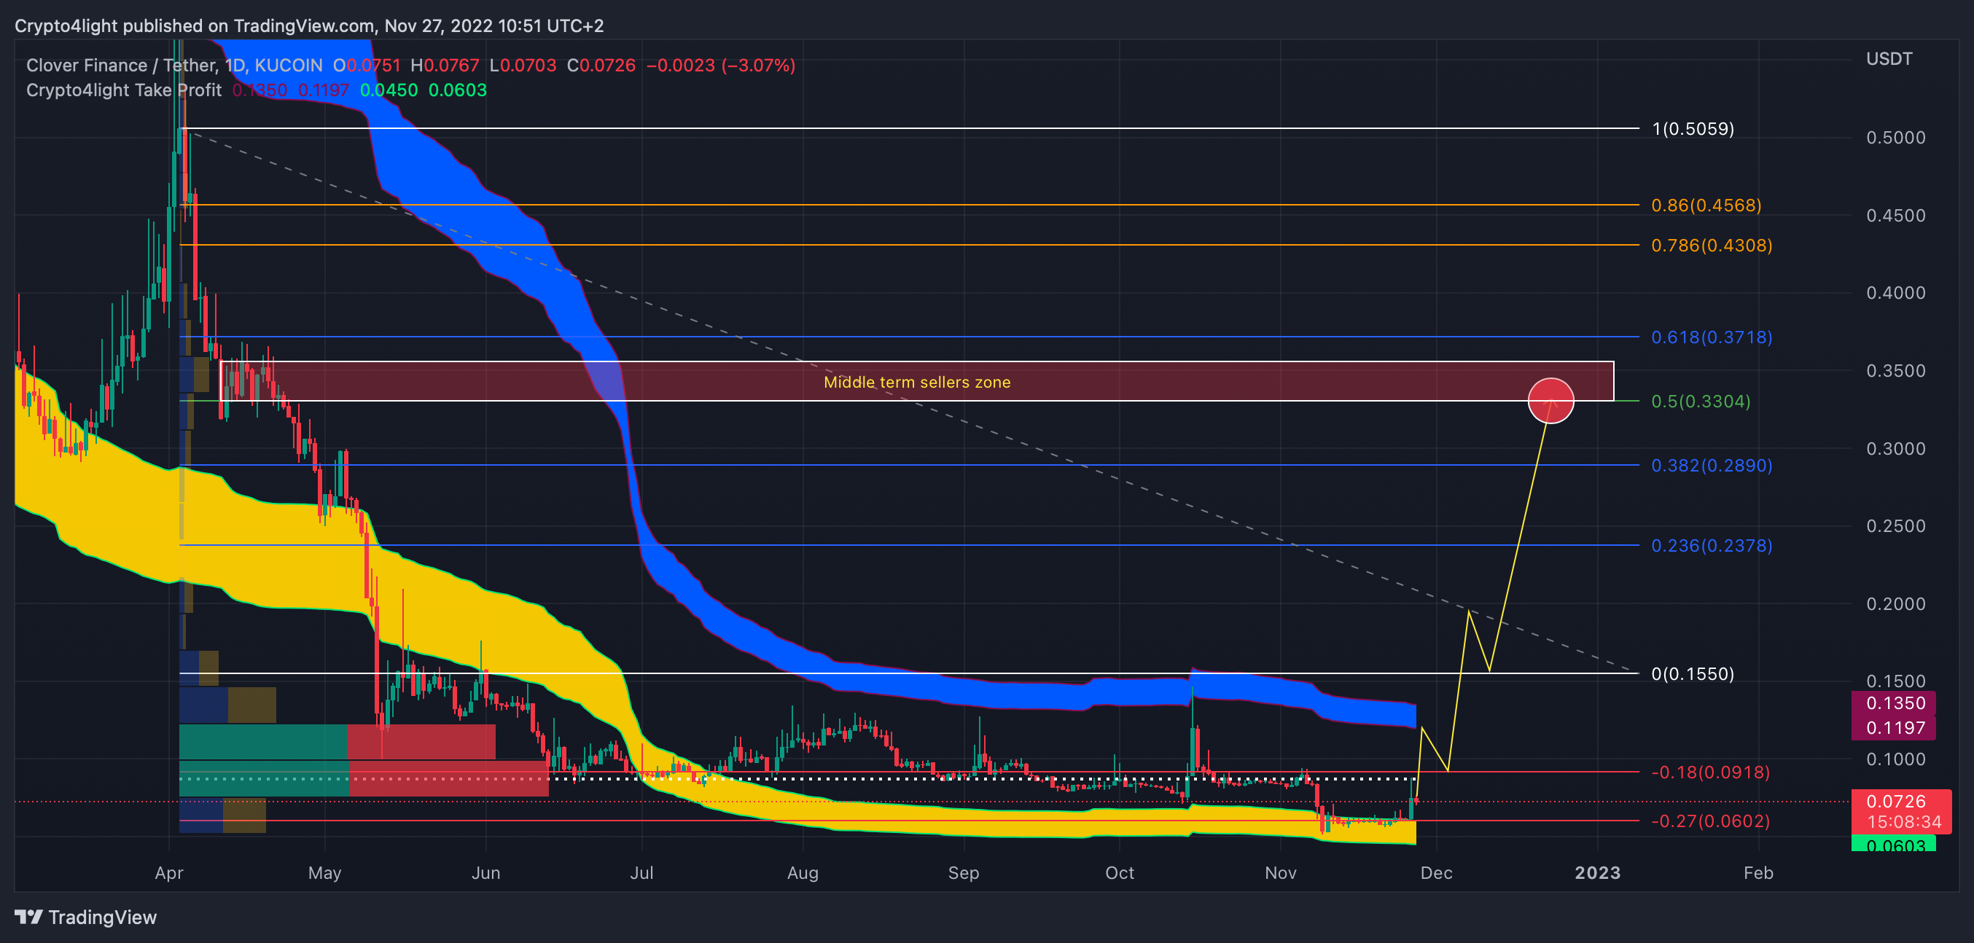Select the Fibonacci label 0.382(0.2890)
The image size is (1974, 943).
(1711, 466)
